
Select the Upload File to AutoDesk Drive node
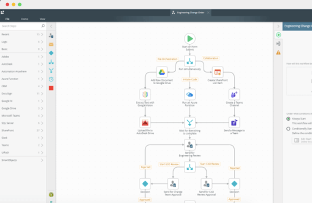point(145,123)
